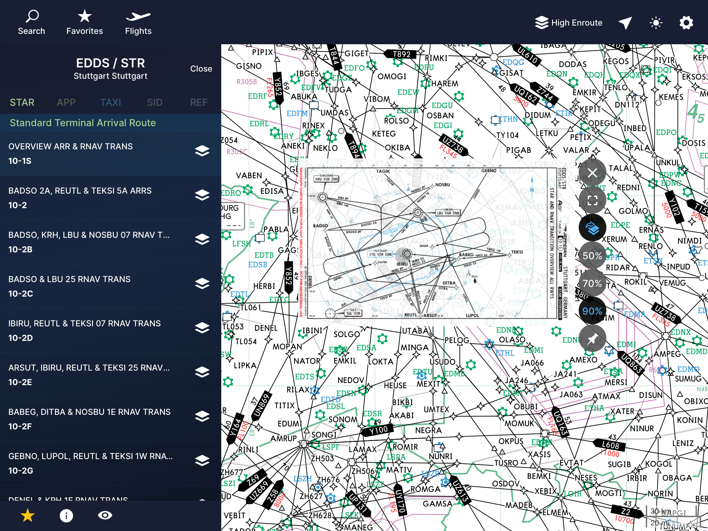The width and height of the screenshot is (708, 531).
Task: Center map on current location arrow
Action: [x=625, y=23]
